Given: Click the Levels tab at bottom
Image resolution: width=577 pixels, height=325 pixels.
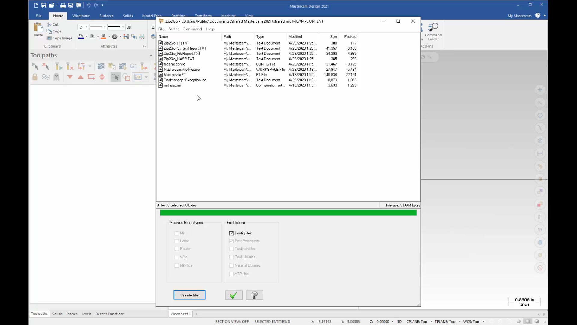Looking at the screenshot, I should [86, 314].
